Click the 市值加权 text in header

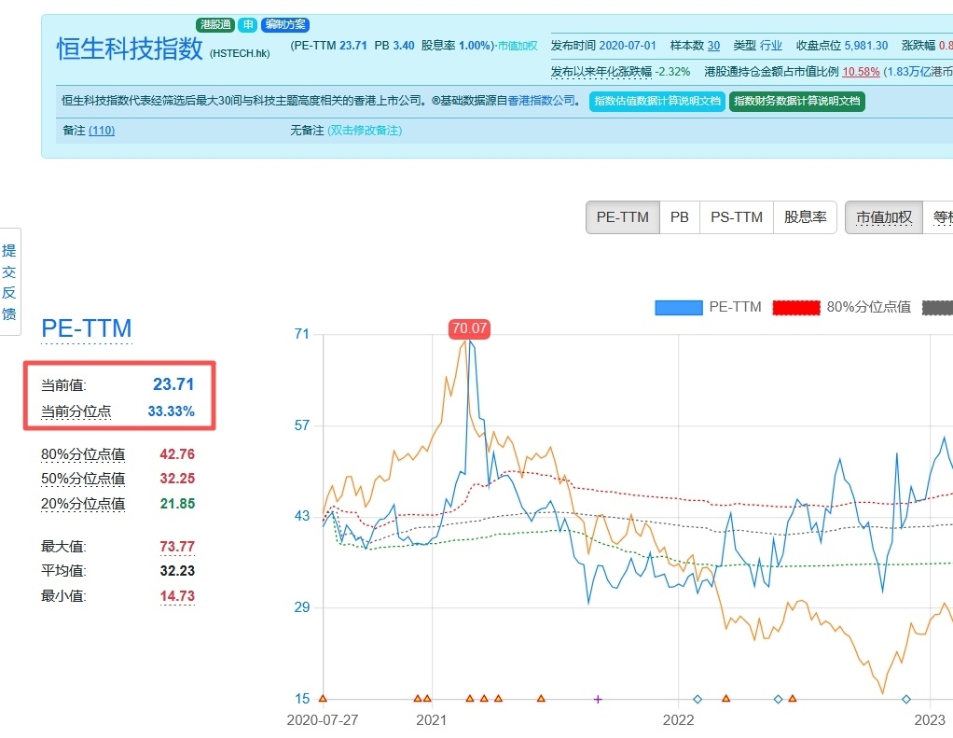tap(518, 46)
